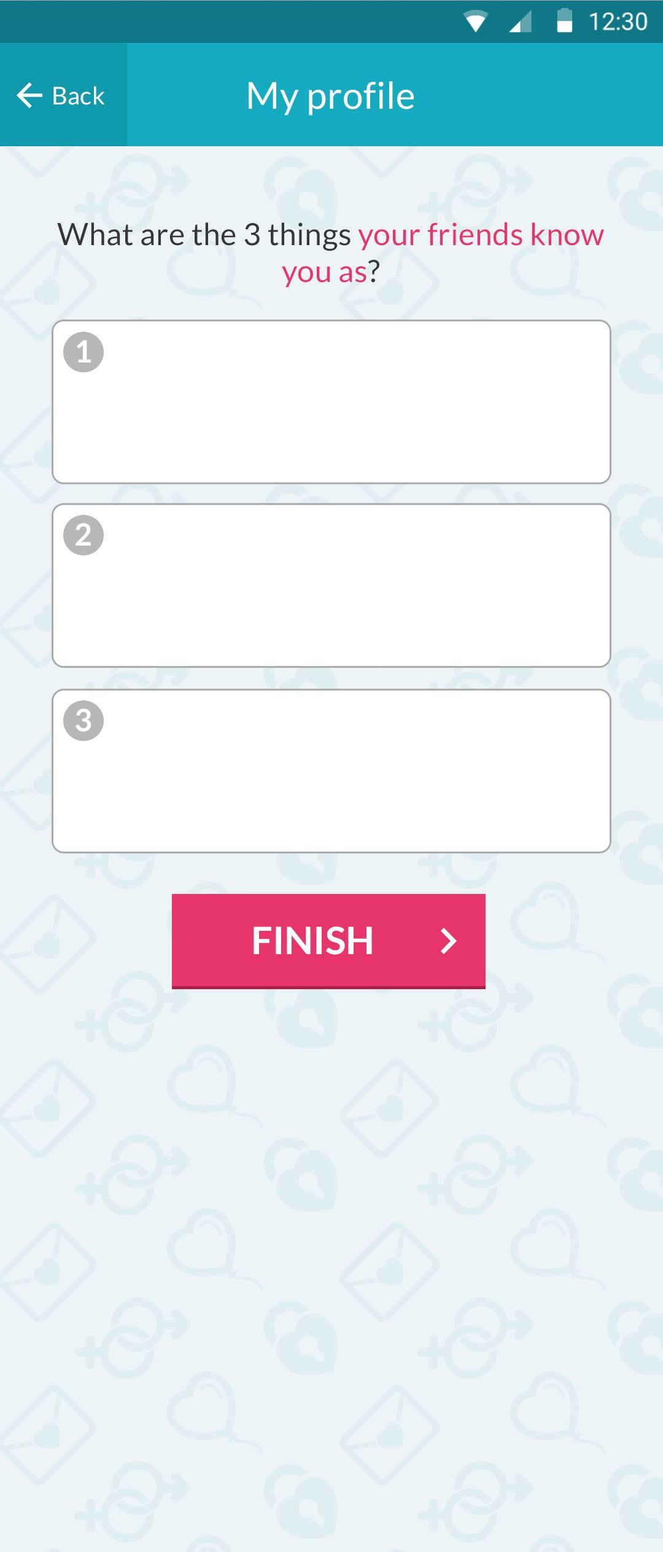663x1552 pixels.
Task: Tap the blank patterned area below FINISH
Action: 331,1229
